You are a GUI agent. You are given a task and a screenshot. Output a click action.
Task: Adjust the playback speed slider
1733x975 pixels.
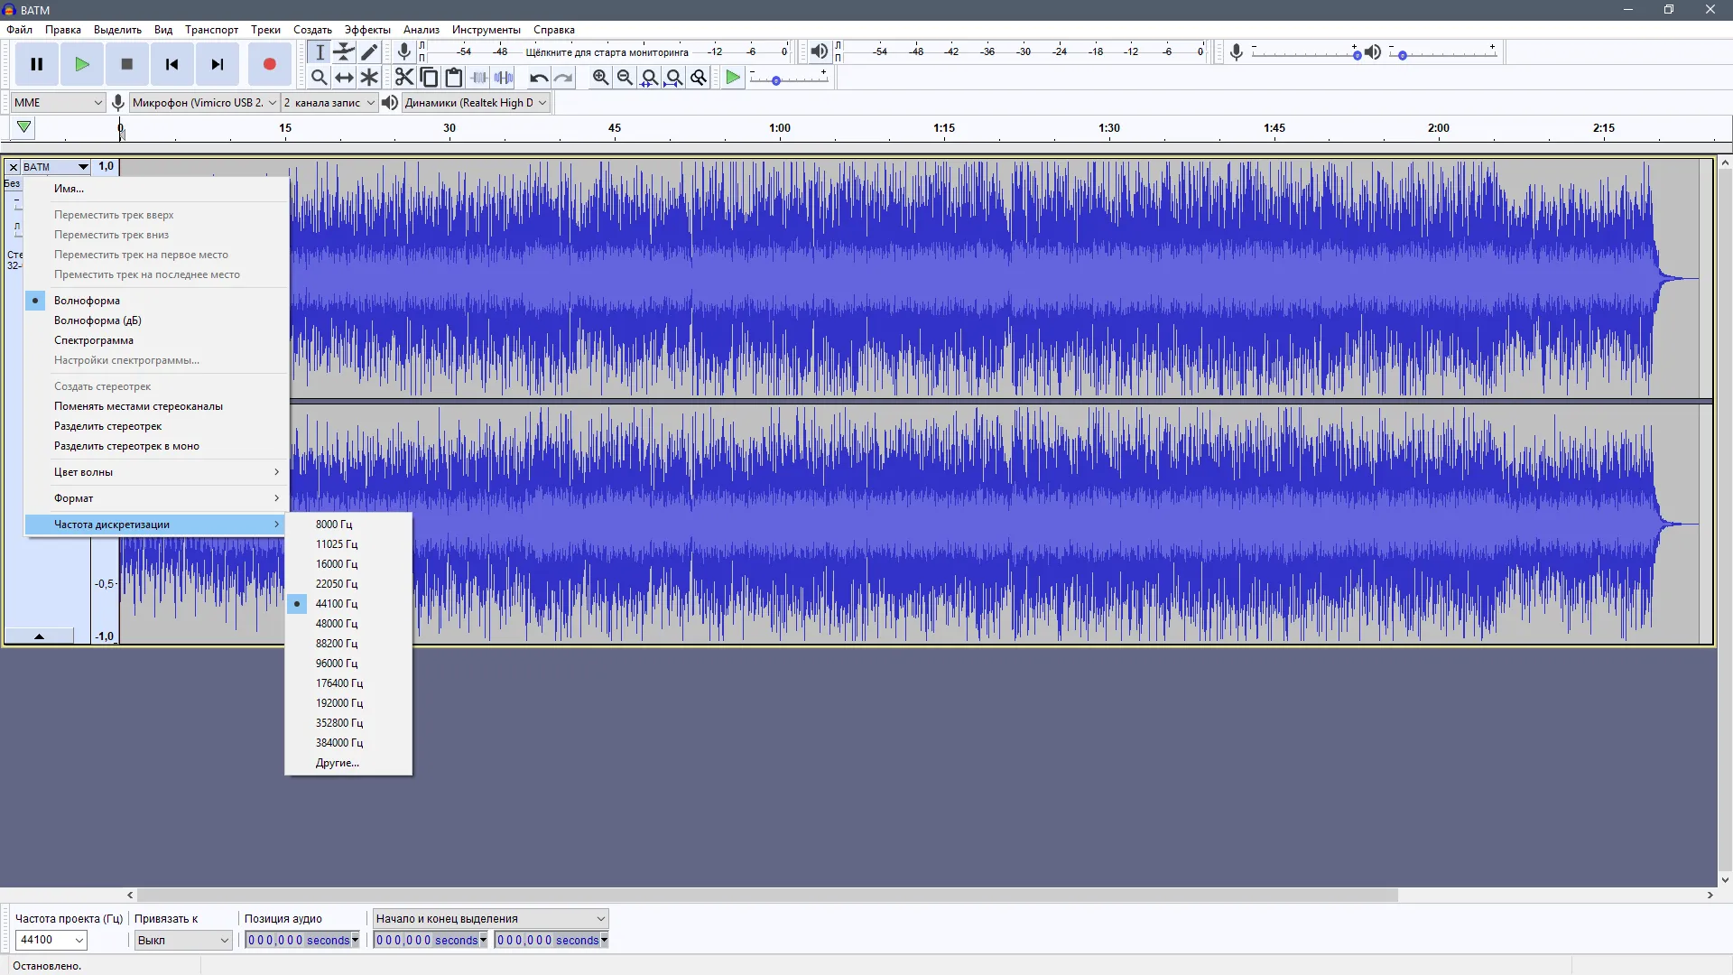[x=776, y=81]
